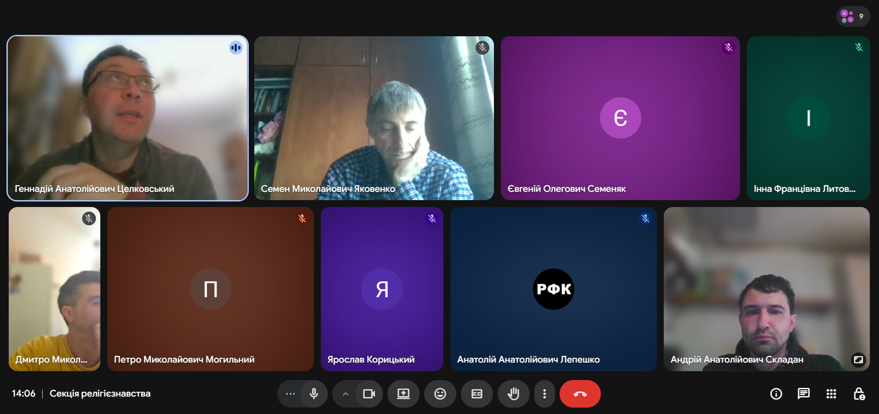Viewport: 879px width, 414px height.
Task: Open audio settings three-dot expander beside the mic
Action: (291, 394)
